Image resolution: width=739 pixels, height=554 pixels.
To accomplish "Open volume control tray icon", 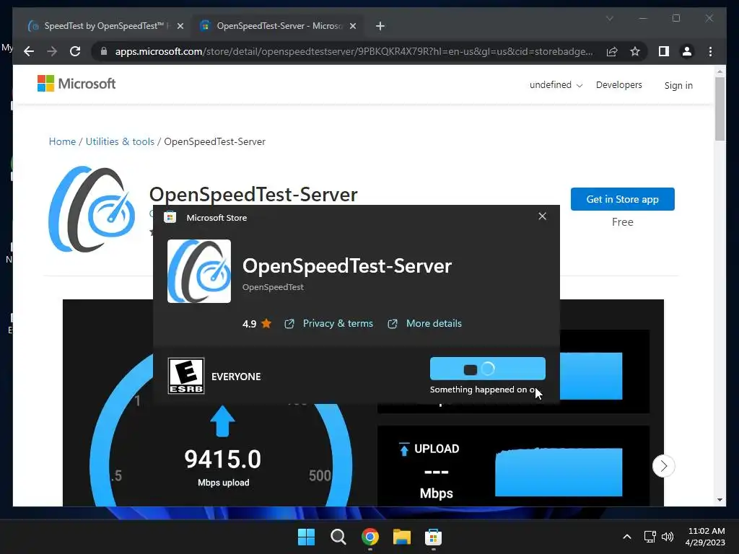I will coord(668,537).
